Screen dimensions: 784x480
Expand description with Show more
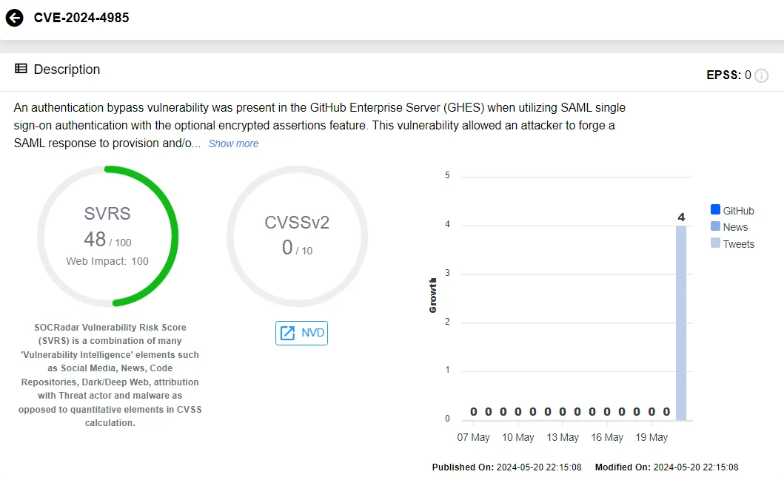tap(233, 143)
